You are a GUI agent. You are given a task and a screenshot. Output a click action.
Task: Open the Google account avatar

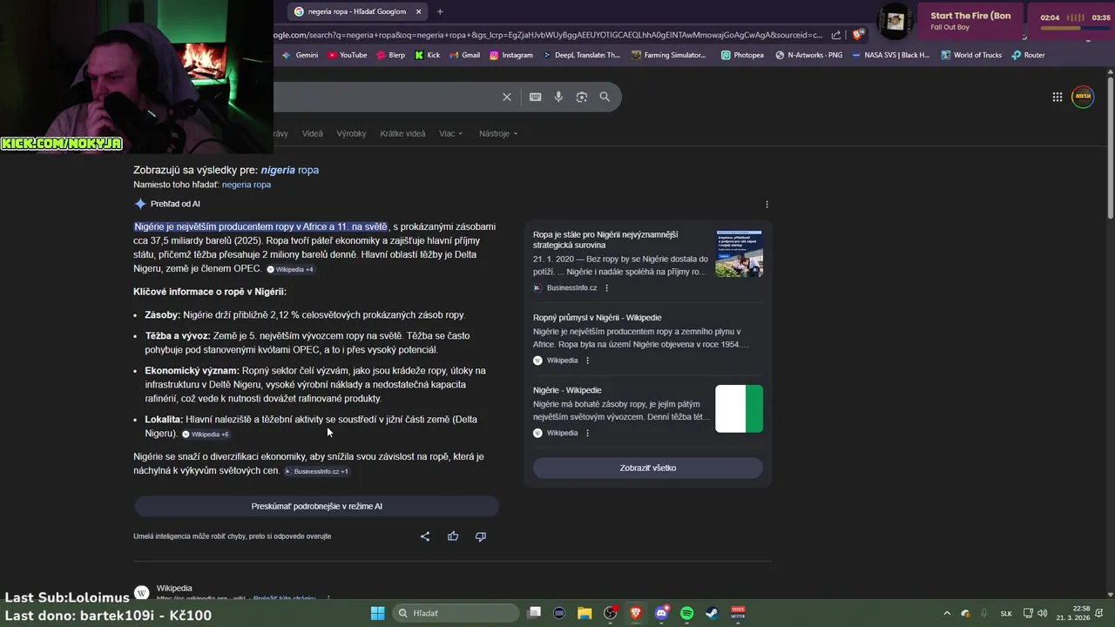(1083, 97)
